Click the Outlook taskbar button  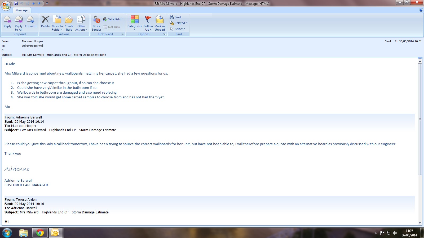click(55, 233)
